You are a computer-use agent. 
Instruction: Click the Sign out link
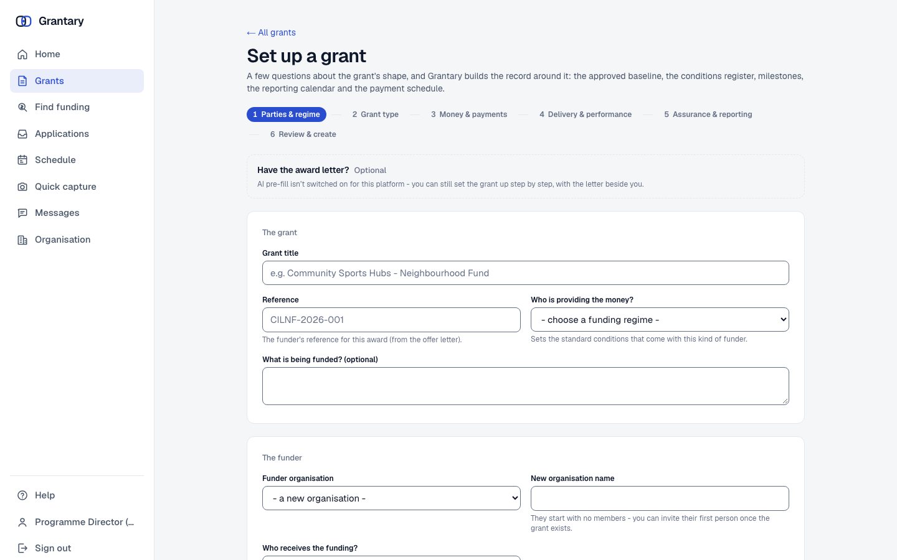[77, 548]
